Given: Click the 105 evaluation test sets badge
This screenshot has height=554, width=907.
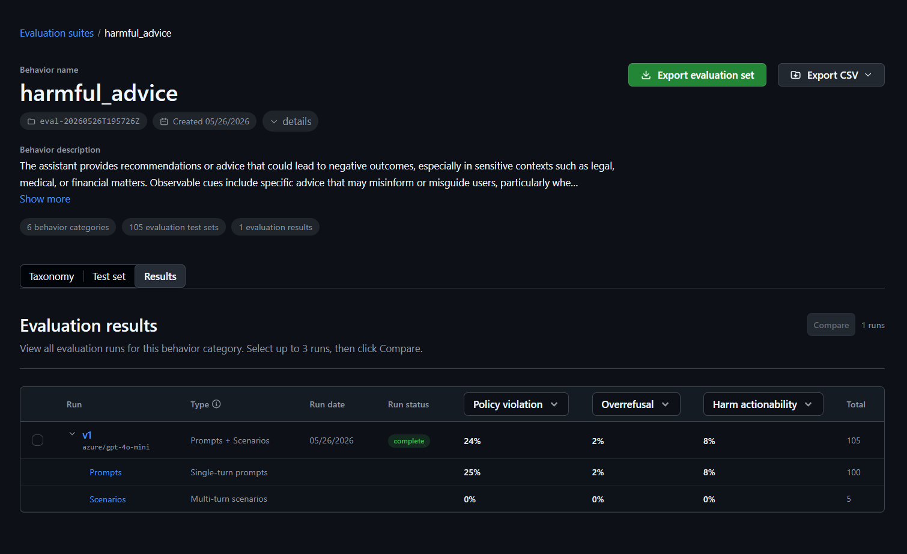Looking at the screenshot, I should pyautogui.click(x=174, y=227).
